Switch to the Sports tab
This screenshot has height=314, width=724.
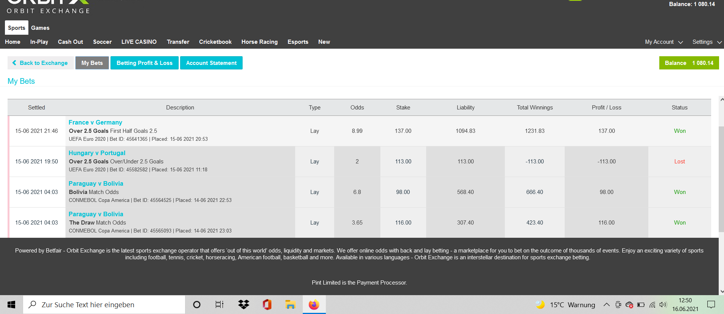(17, 28)
